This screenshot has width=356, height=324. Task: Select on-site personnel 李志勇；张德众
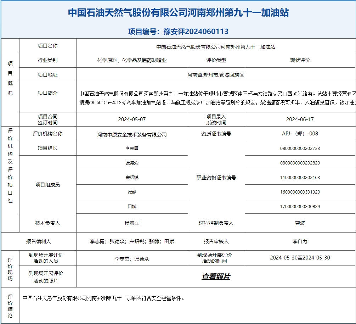click(x=132, y=259)
